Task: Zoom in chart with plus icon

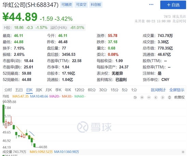Action: pyautogui.click(x=142, y=97)
